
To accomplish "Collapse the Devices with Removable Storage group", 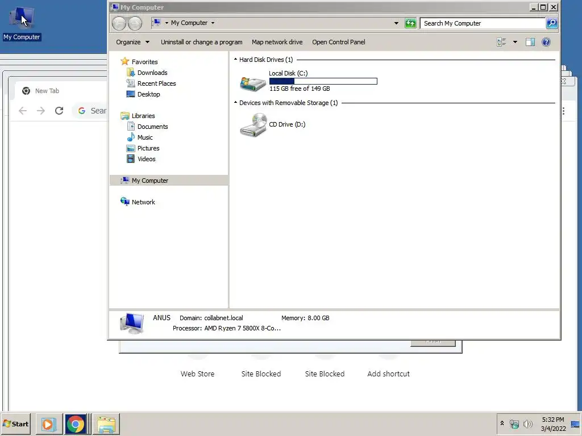I will point(235,102).
